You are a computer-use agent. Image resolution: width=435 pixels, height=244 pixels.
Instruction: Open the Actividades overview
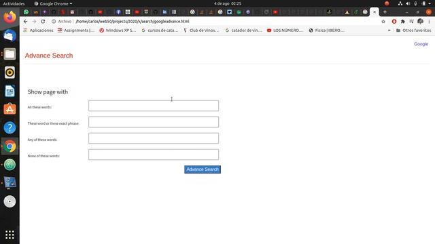(x=14, y=3)
